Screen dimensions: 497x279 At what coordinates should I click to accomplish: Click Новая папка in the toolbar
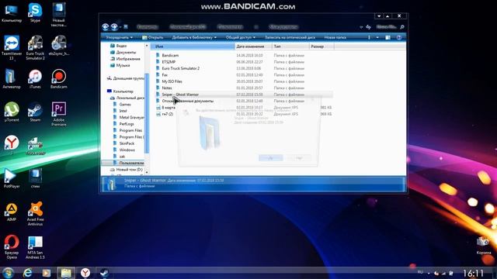click(x=335, y=37)
